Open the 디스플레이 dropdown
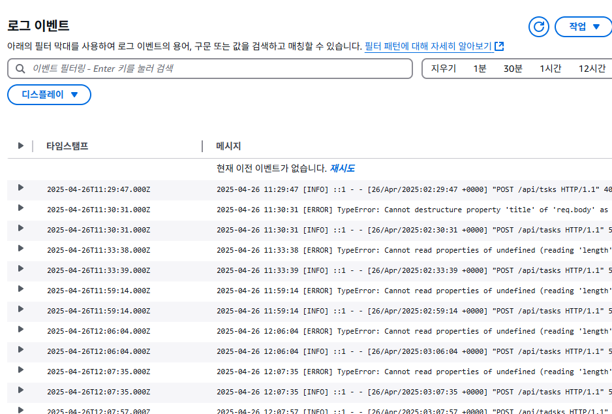This screenshot has width=612, height=414. (49, 95)
